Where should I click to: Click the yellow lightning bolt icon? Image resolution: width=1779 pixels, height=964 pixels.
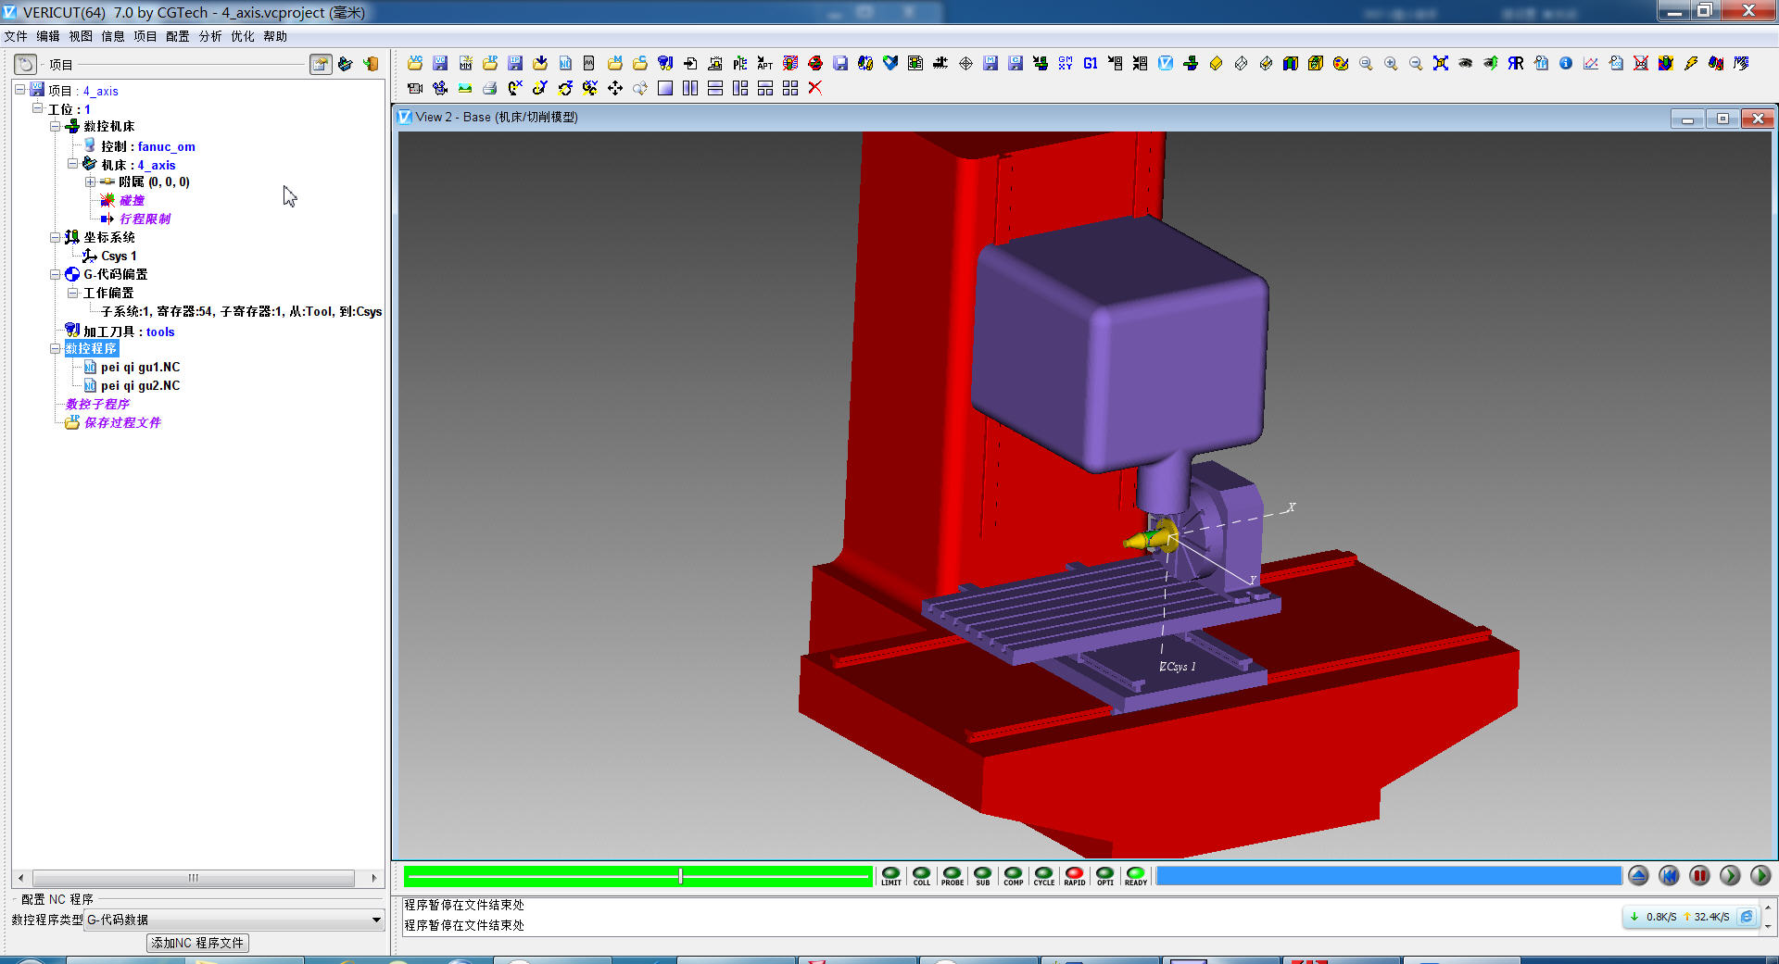tap(1691, 63)
